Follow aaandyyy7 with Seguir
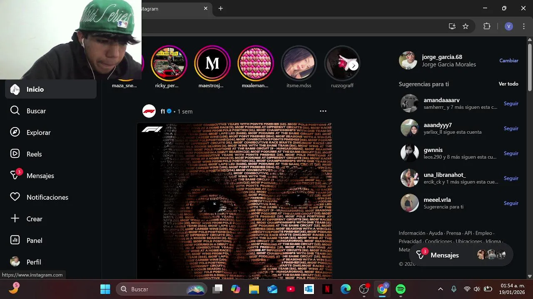Image resolution: width=533 pixels, height=299 pixels. [x=511, y=128]
